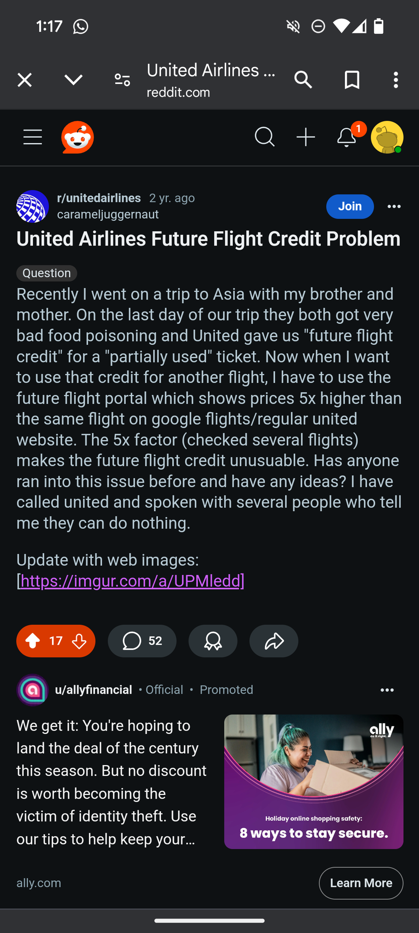Upvote the flight credit post
419x933 pixels.
pos(33,641)
